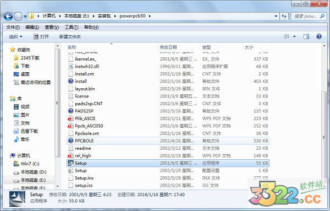The height and width of the screenshot is (211, 330).
Task: Click the blue help question icon
Action: coord(319,36)
